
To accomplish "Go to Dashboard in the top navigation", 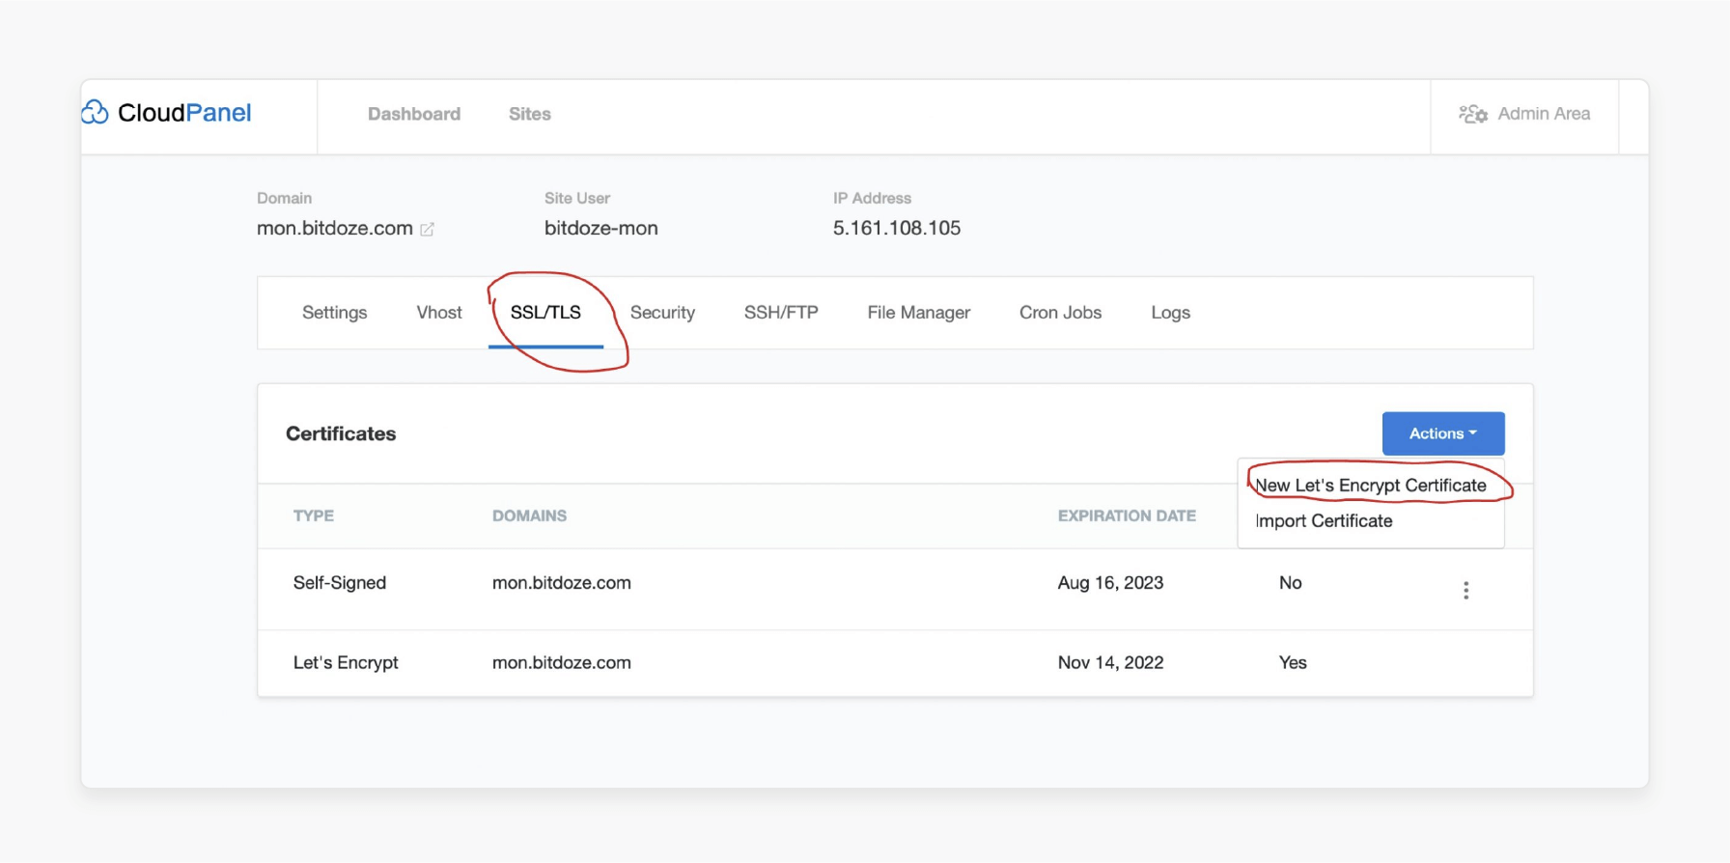I will (414, 114).
